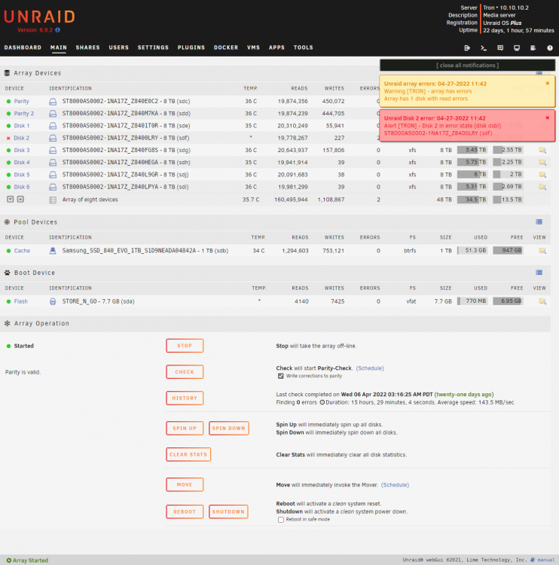Image resolution: width=559 pixels, height=565 pixels.
Task: Open the terminal icon in header
Action: click(x=484, y=48)
